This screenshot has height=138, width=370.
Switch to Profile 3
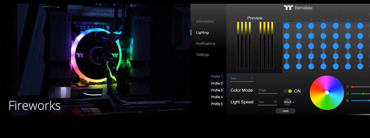217,90
